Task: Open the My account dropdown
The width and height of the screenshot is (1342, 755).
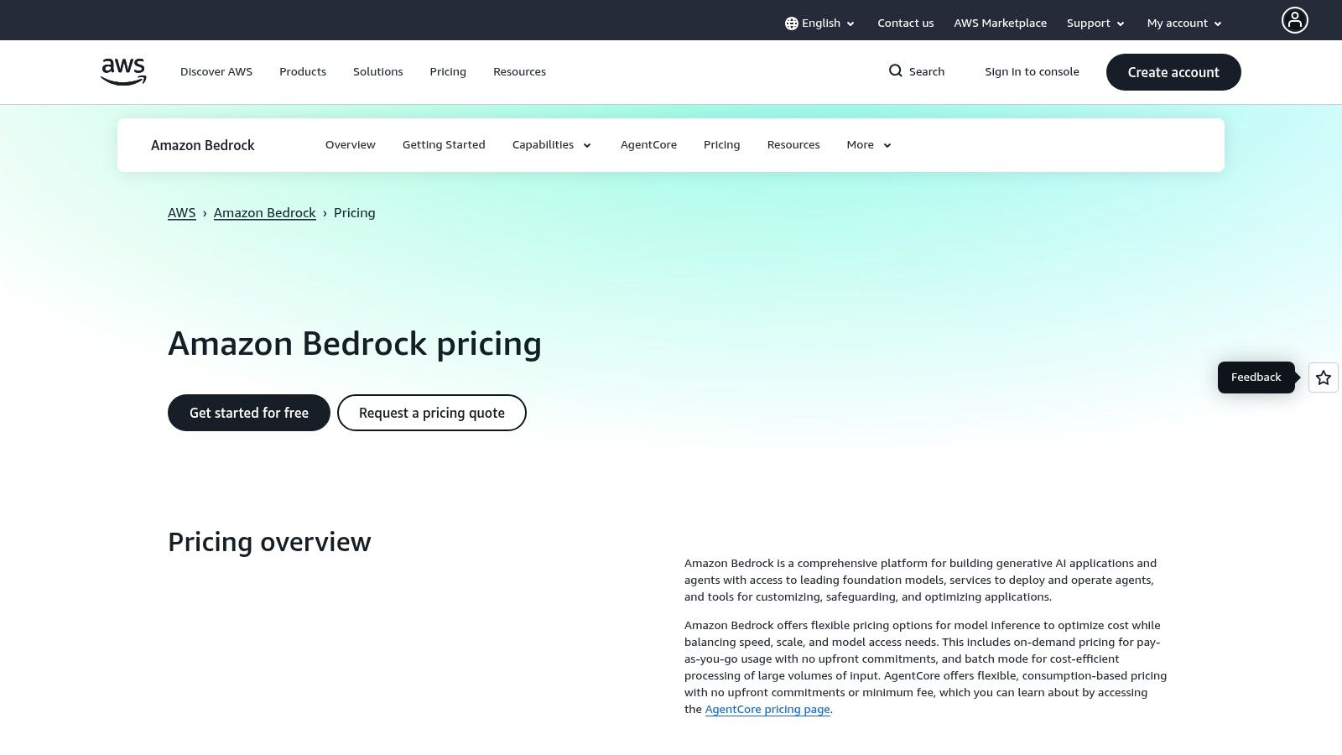Action: tap(1183, 23)
